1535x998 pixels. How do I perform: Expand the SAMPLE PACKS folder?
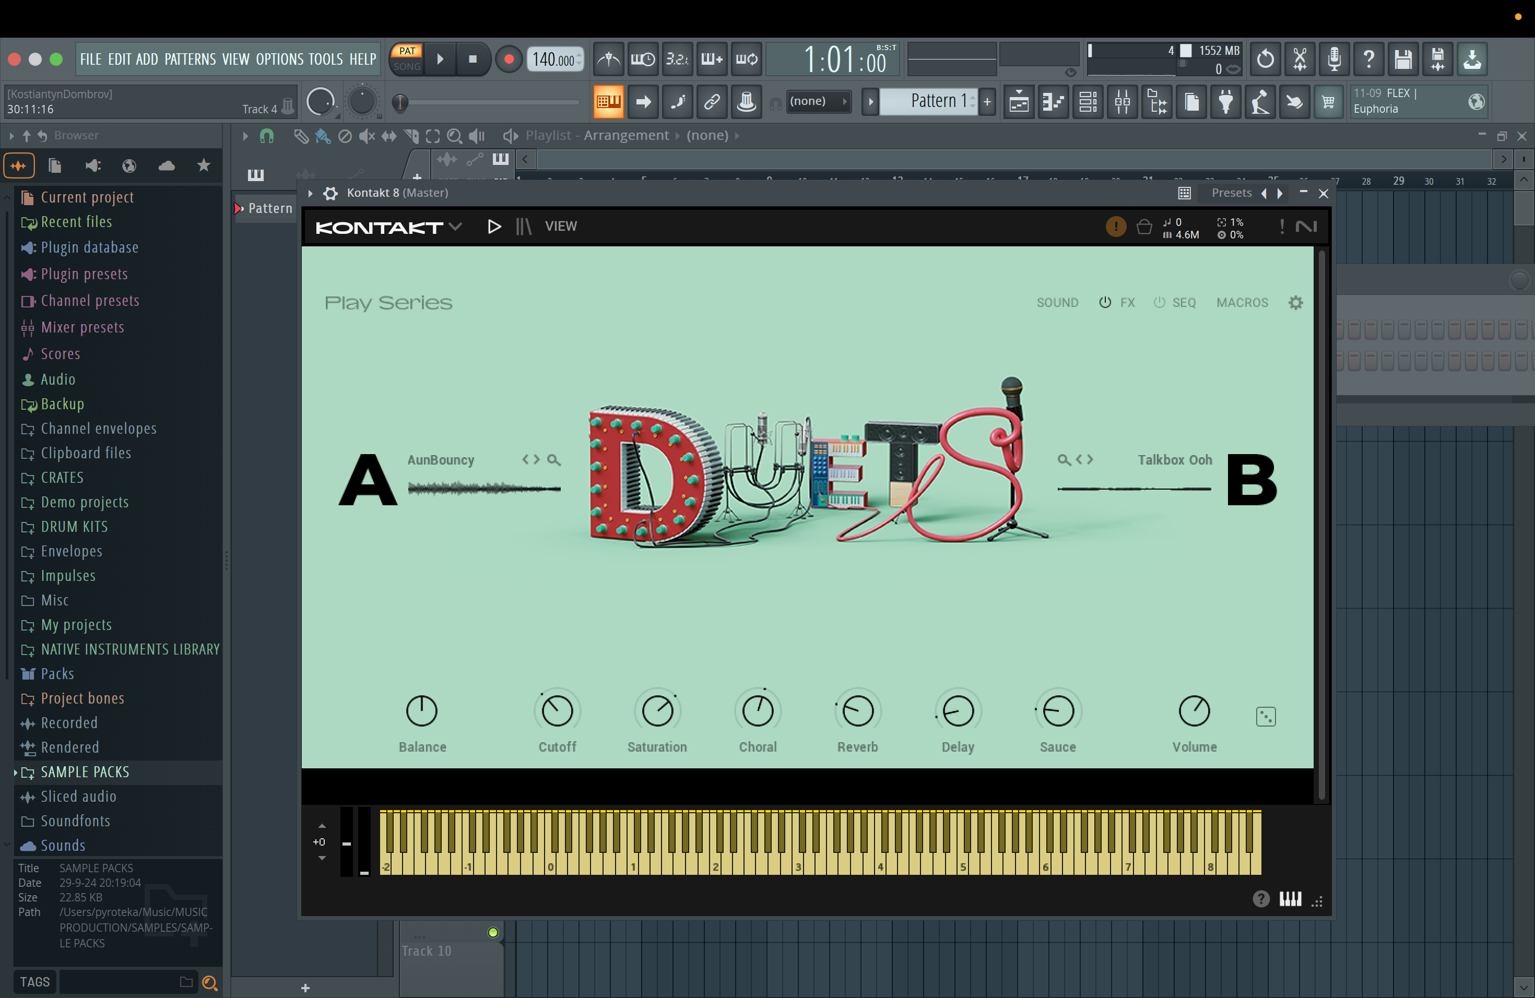coord(84,771)
